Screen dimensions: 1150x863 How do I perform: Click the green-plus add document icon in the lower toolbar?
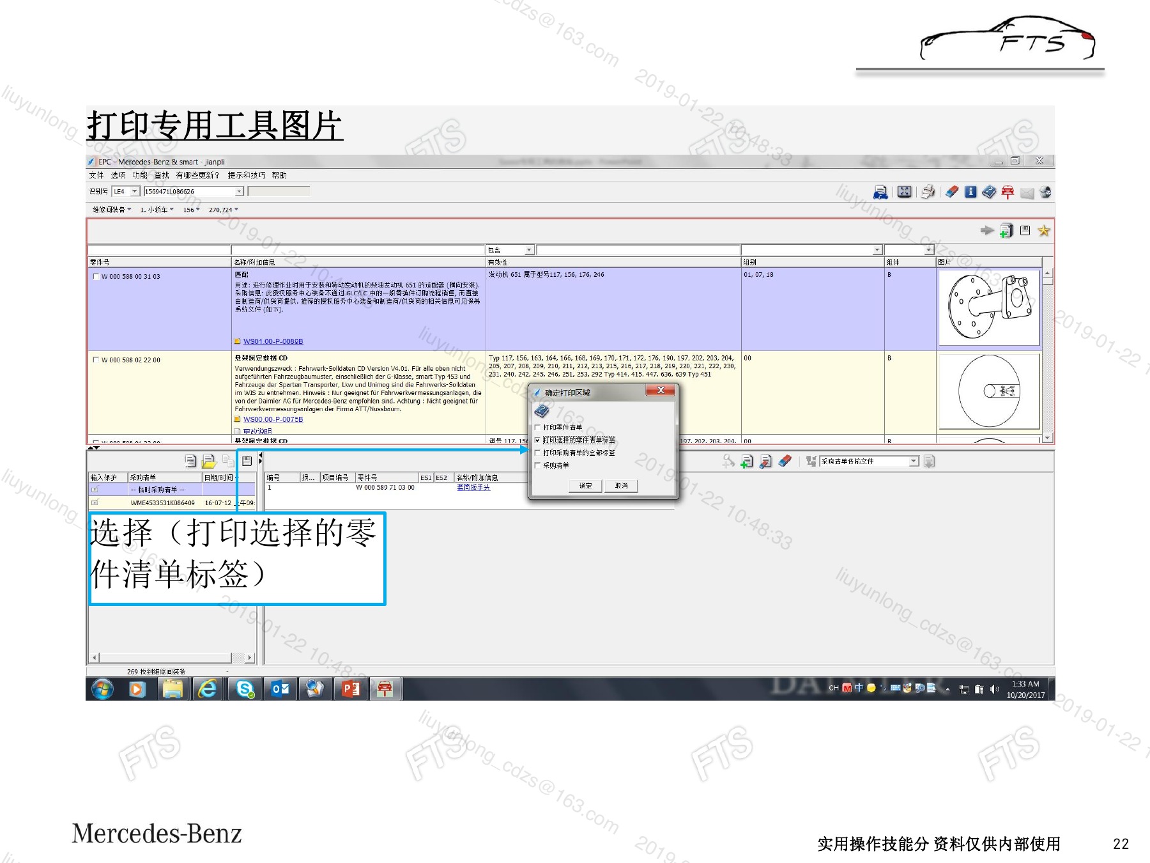(x=747, y=461)
